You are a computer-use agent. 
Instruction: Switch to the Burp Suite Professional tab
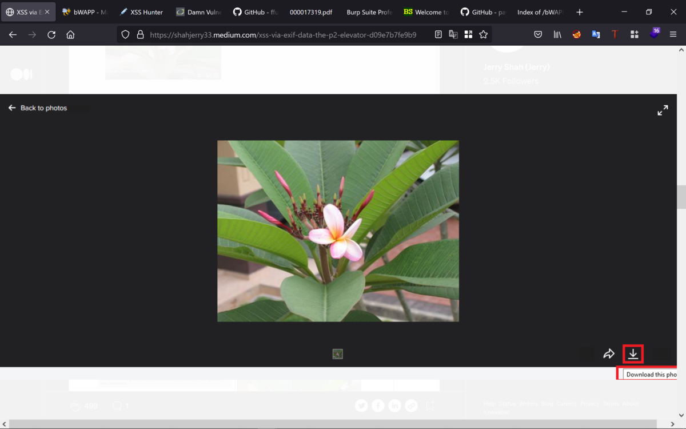point(369,12)
